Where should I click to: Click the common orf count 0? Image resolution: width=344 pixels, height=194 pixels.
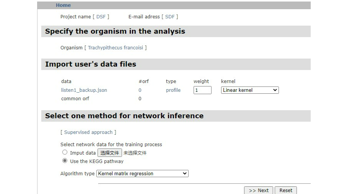click(140, 99)
